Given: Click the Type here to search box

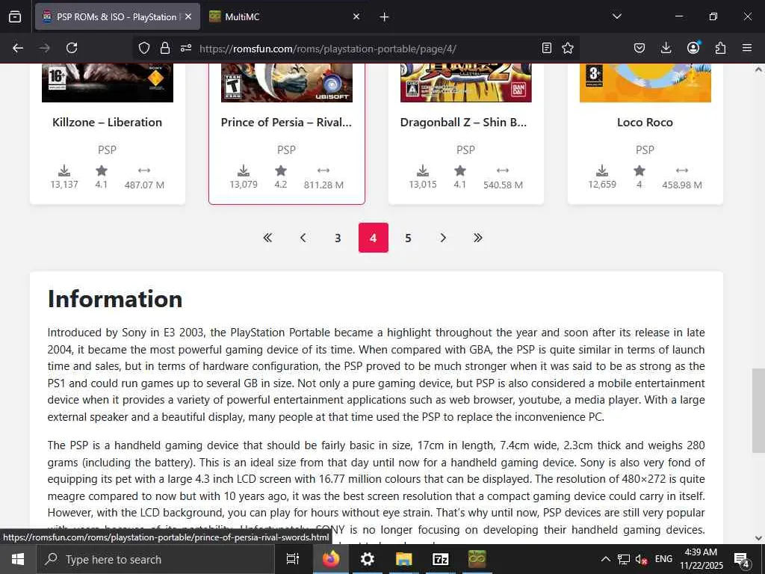Looking at the screenshot, I should 155,559.
